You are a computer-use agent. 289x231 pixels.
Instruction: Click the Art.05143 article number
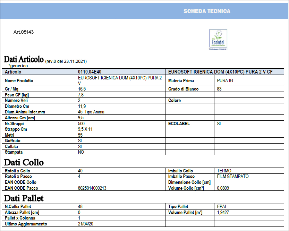tap(24, 32)
